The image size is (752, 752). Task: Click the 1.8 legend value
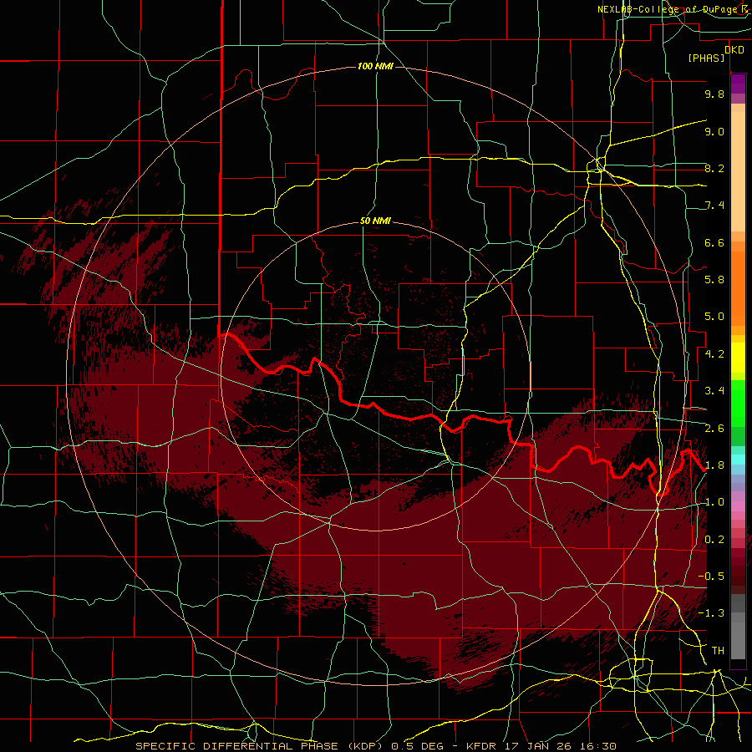714,465
